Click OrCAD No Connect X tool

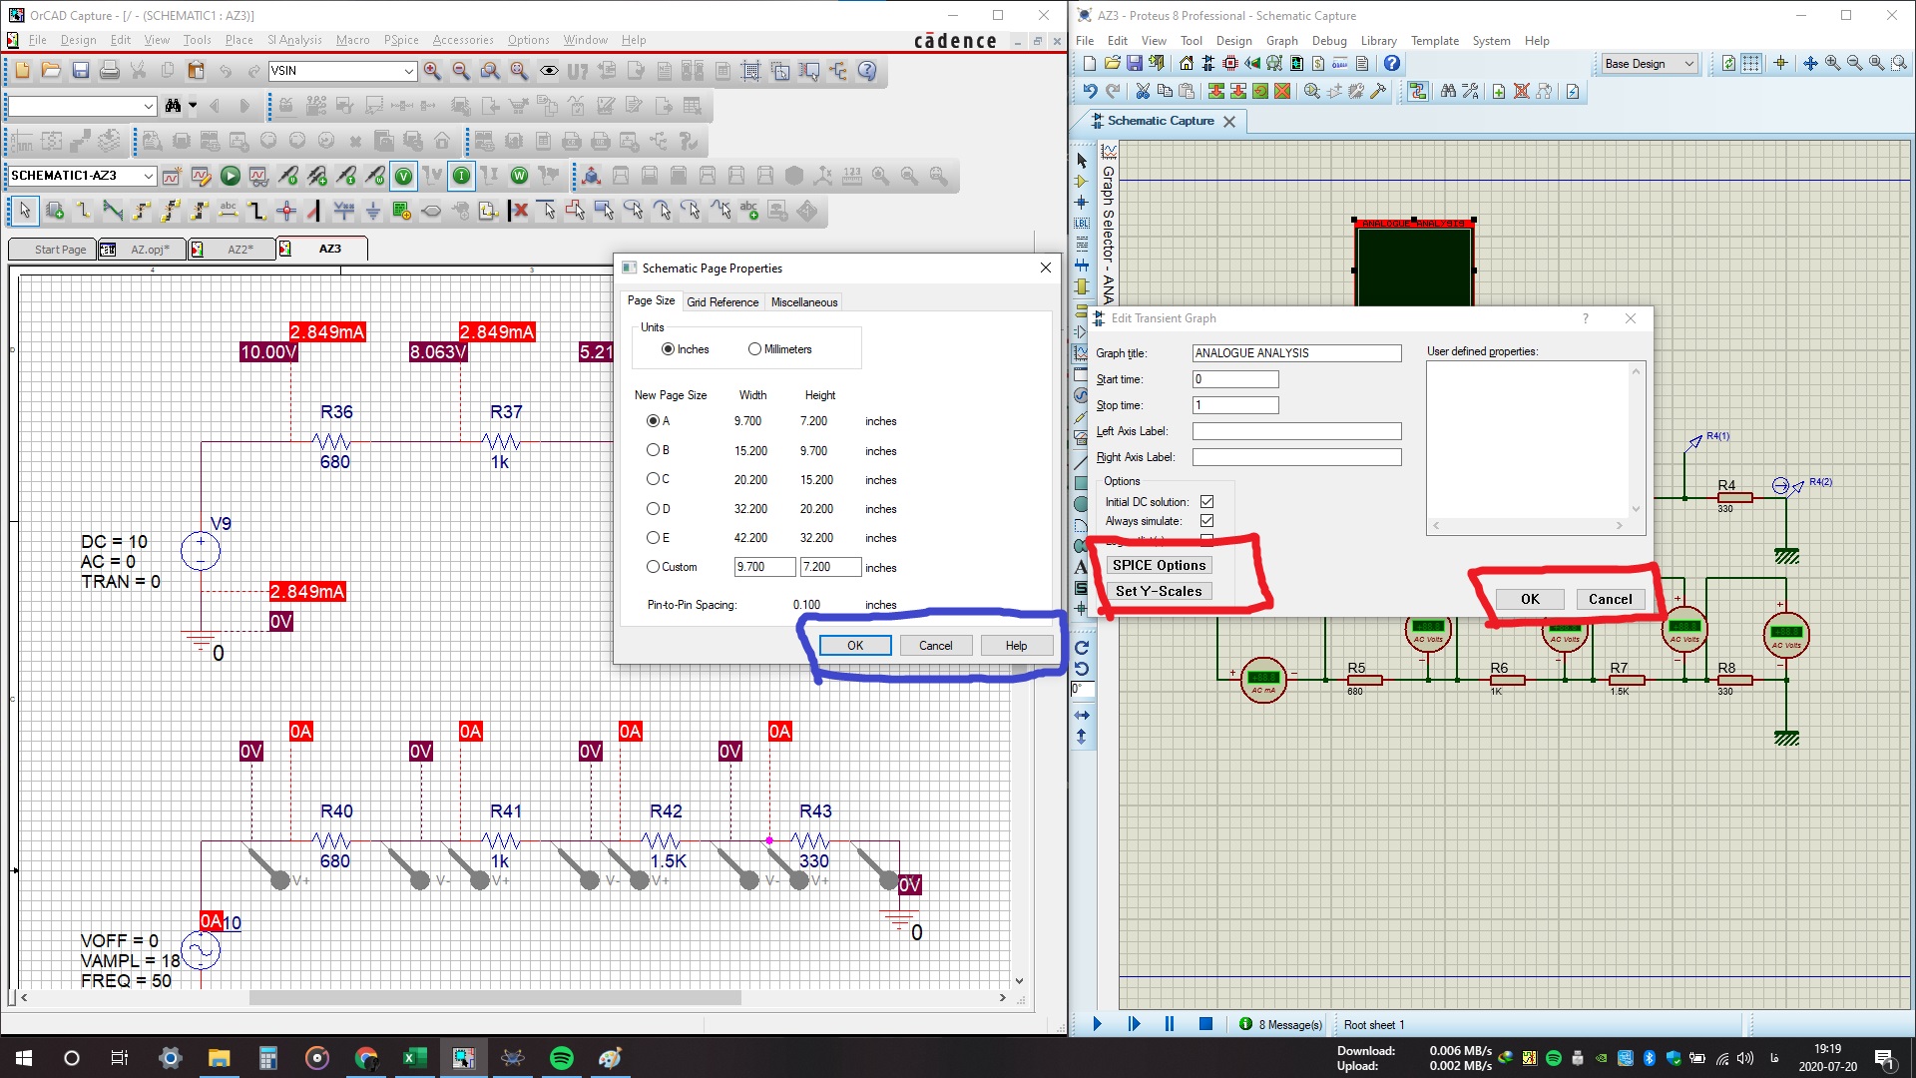tap(518, 211)
